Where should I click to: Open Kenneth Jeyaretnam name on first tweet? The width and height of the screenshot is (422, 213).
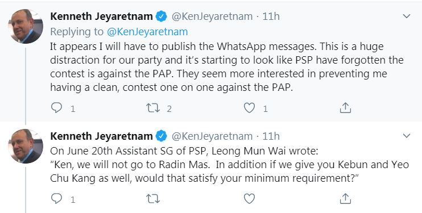click(101, 16)
